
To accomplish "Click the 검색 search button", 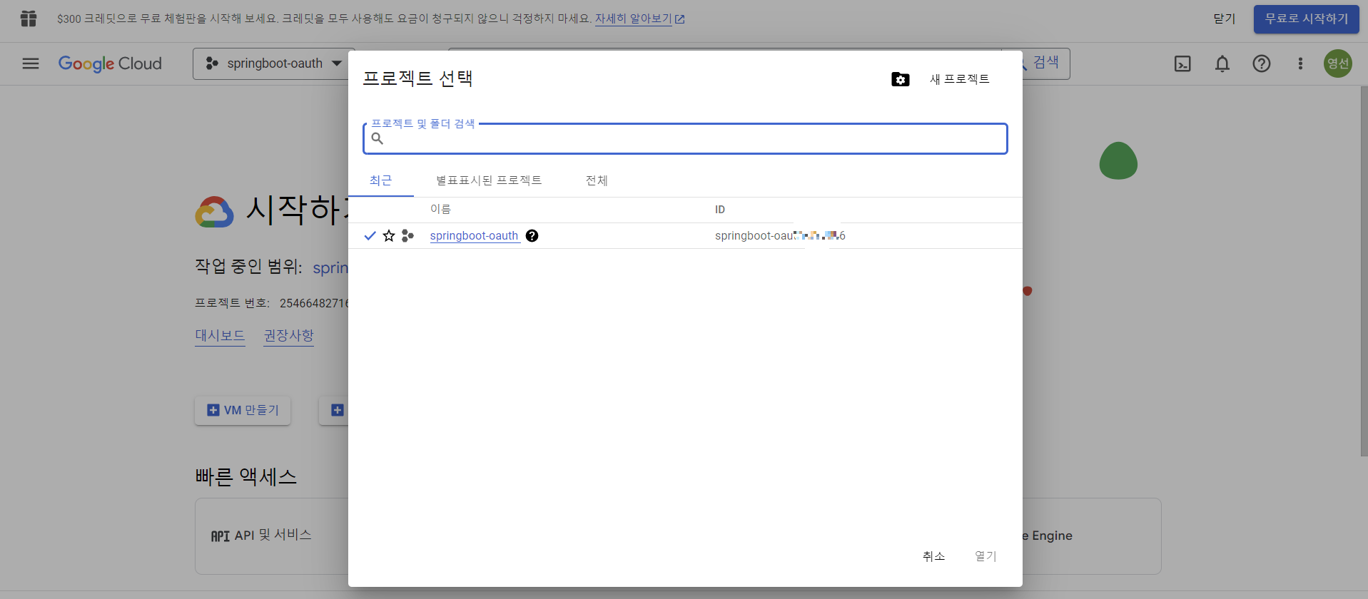I will 1045,63.
